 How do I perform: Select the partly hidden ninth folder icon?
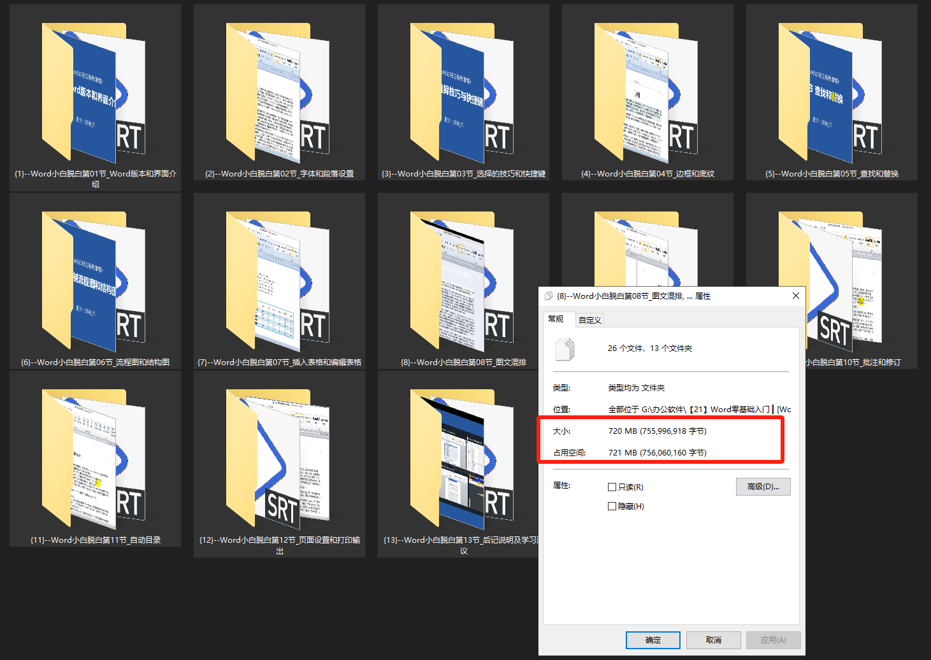click(x=646, y=248)
